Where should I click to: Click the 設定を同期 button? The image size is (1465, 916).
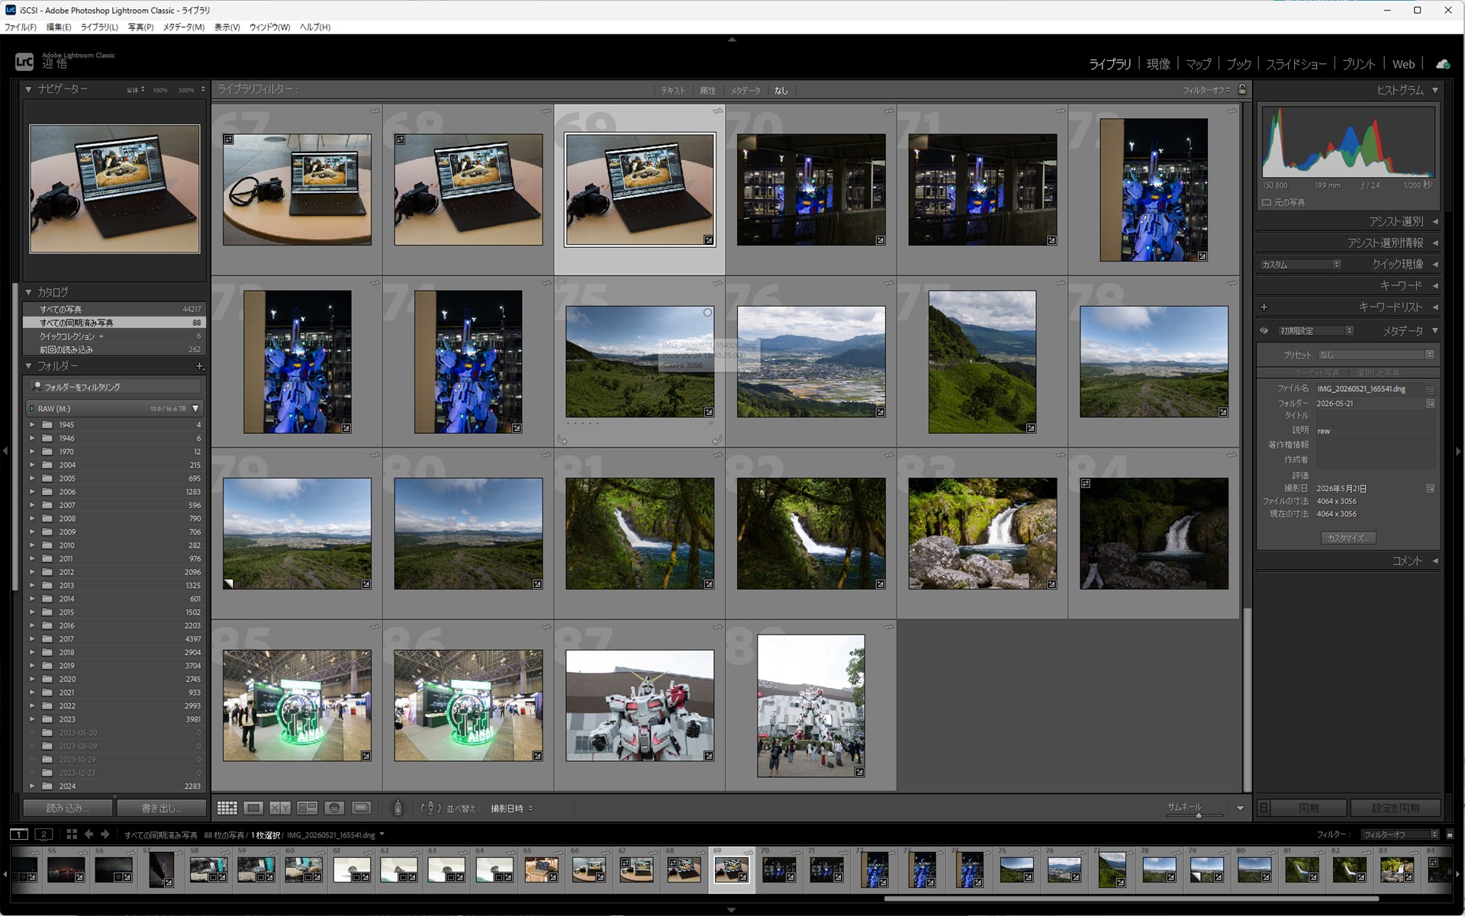coord(1395,808)
